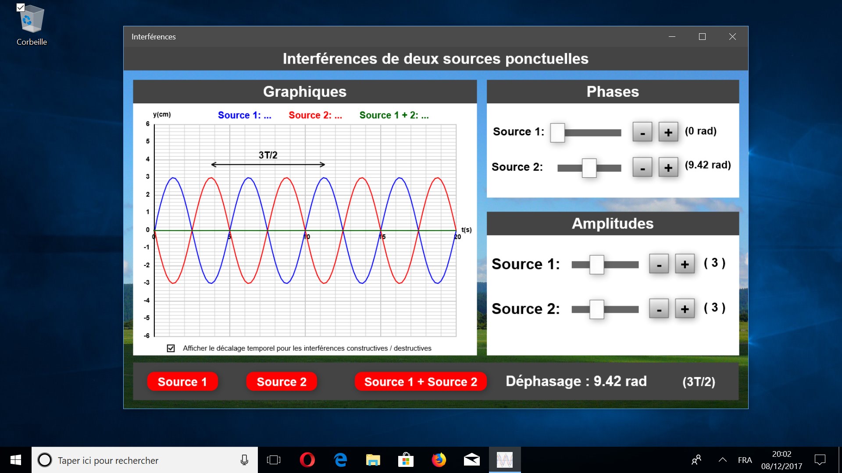Decrease Source 1 amplitude with minus button

coord(659,264)
